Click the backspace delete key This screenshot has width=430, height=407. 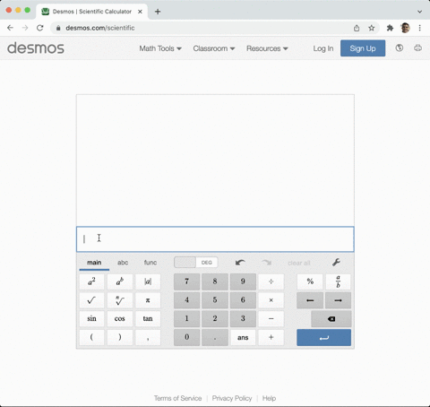[331, 319]
